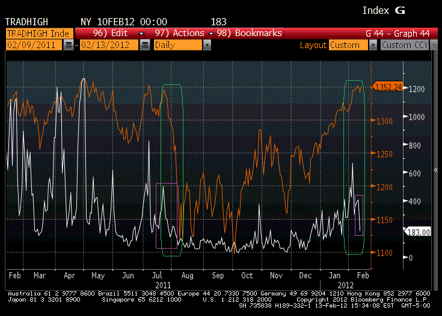The image size is (442, 316).
Task: Select the Daily periodicity field
Action: pos(178,45)
